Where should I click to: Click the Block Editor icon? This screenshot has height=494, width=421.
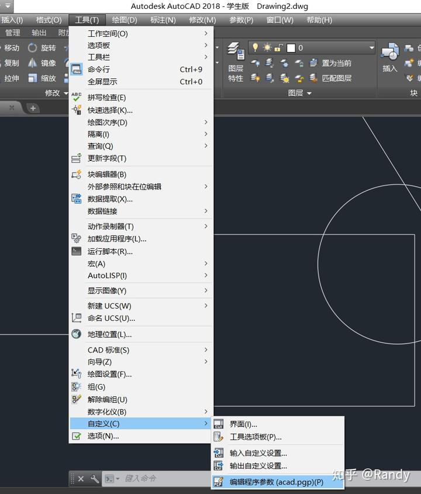coord(77,174)
